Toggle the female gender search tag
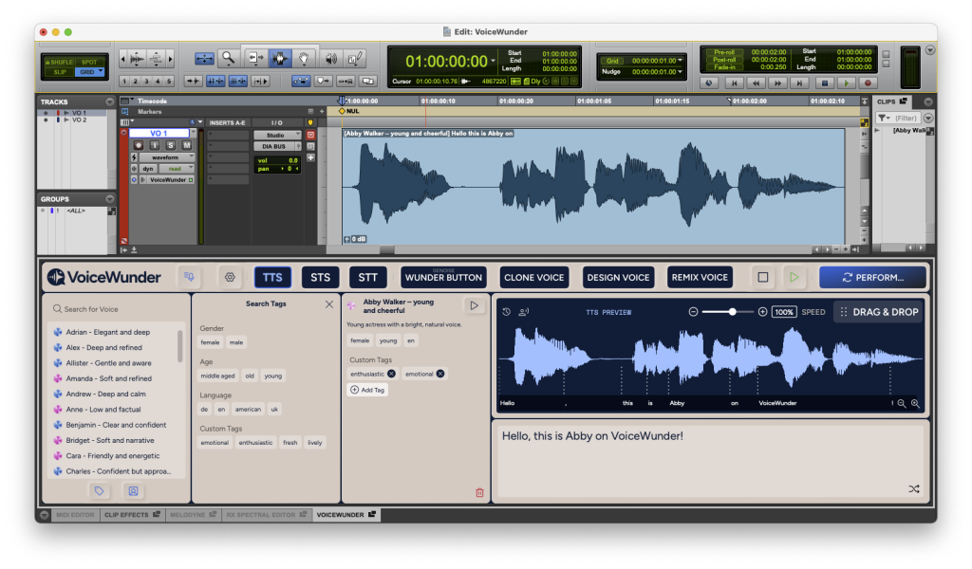The width and height of the screenshot is (972, 569). click(x=210, y=342)
